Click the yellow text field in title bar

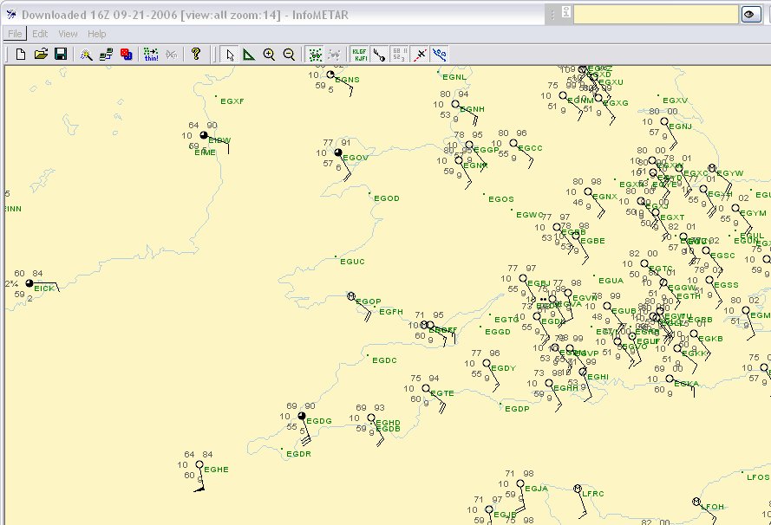655,14
